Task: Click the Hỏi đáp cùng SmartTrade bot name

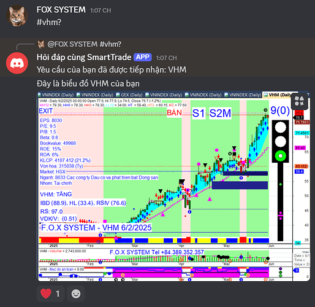Action: click(84, 57)
